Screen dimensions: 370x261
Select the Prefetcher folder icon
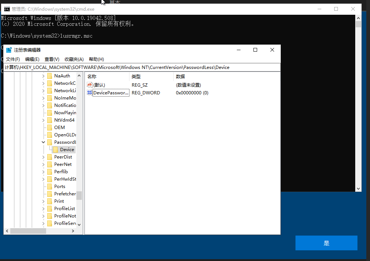point(49,194)
